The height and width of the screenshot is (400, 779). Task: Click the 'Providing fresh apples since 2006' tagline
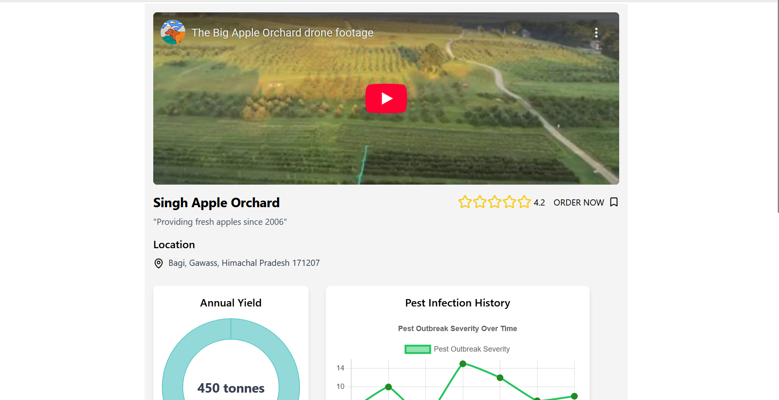(220, 222)
